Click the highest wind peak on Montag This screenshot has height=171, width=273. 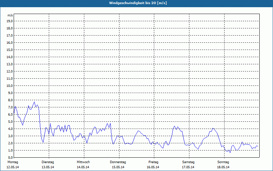34,102
